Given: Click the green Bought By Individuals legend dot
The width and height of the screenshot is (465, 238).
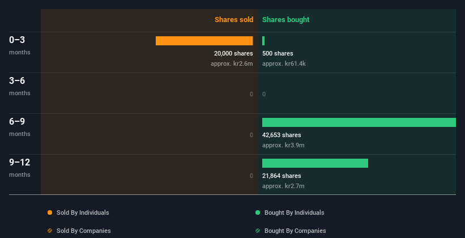Looking at the screenshot, I should [258, 212].
